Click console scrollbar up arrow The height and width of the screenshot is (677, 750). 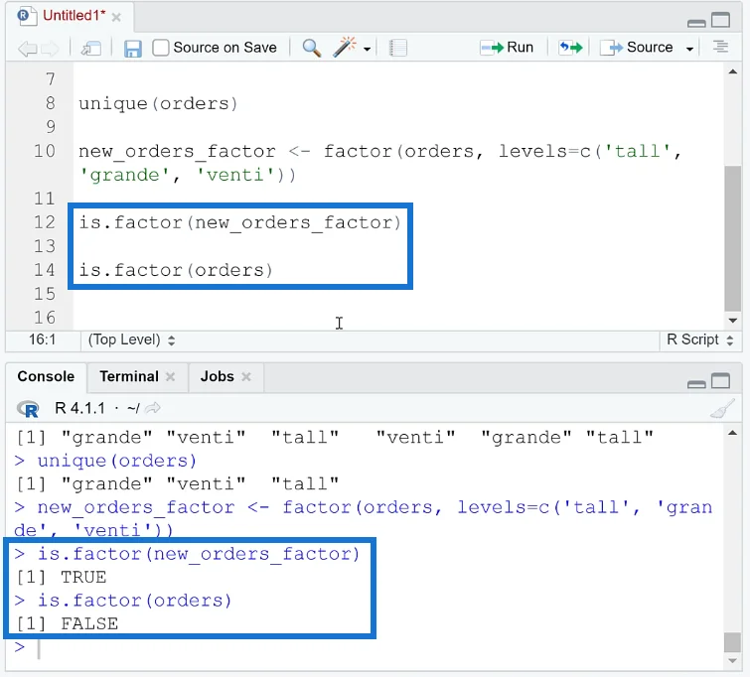pos(732,433)
